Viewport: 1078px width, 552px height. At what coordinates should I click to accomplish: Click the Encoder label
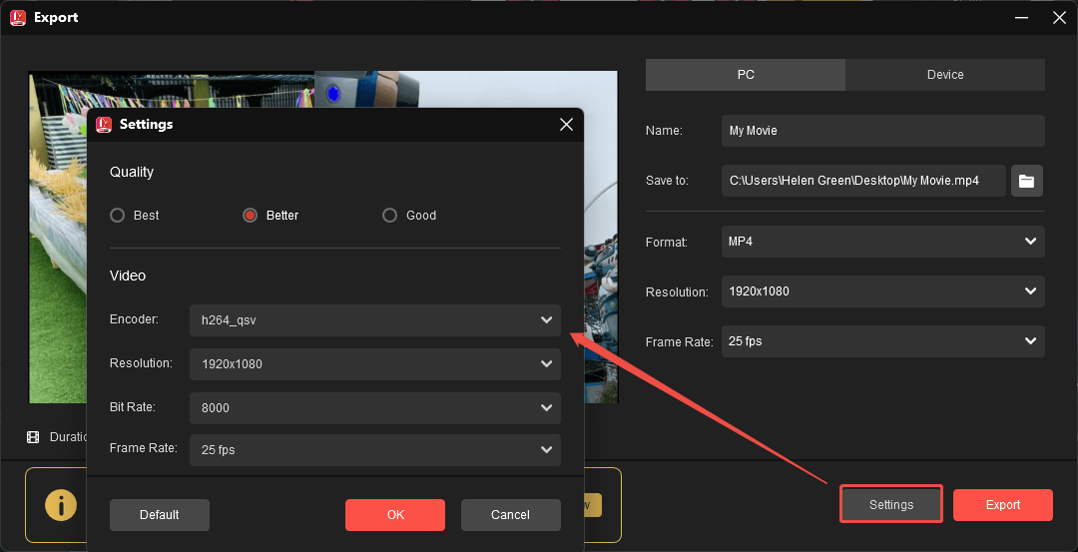pyautogui.click(x=134, y=319)
